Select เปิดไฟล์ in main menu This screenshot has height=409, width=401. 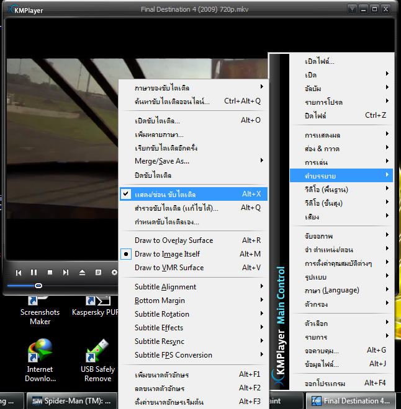[341, 61]
